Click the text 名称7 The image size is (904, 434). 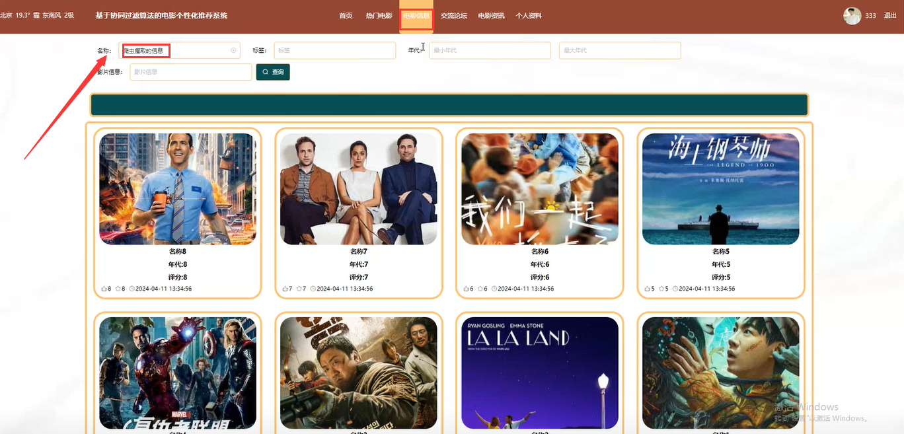359,252
